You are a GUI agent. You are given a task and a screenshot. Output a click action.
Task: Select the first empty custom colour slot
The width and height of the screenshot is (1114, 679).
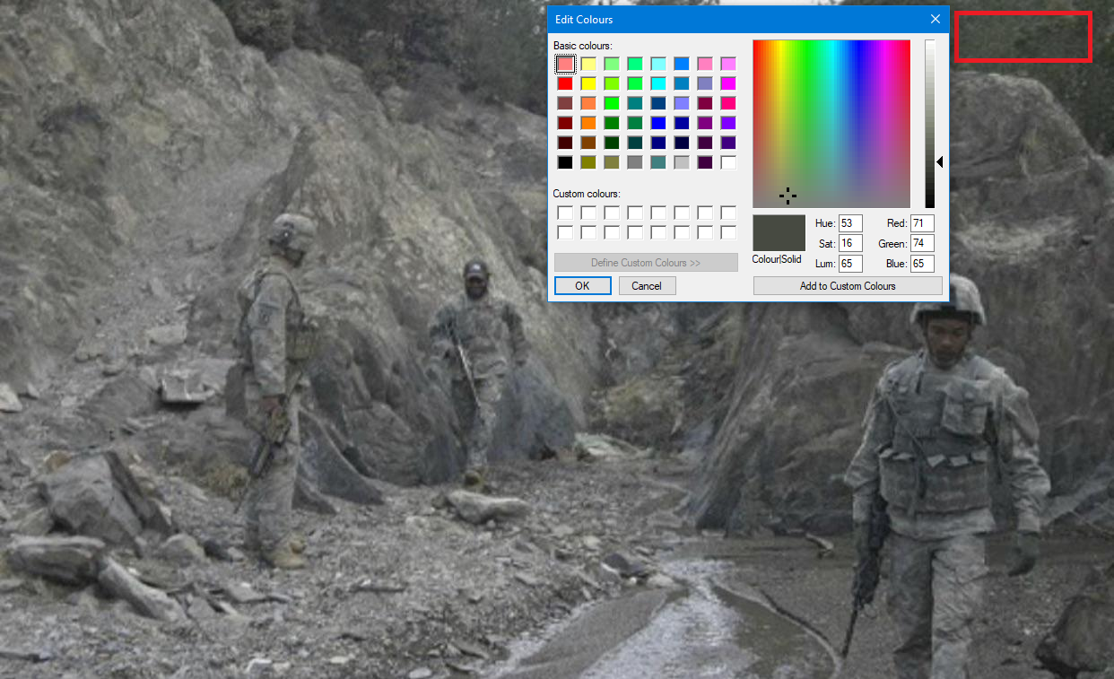tap(565, 213)
